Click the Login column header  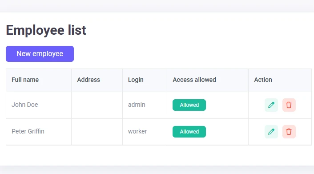tap(136, 80)
